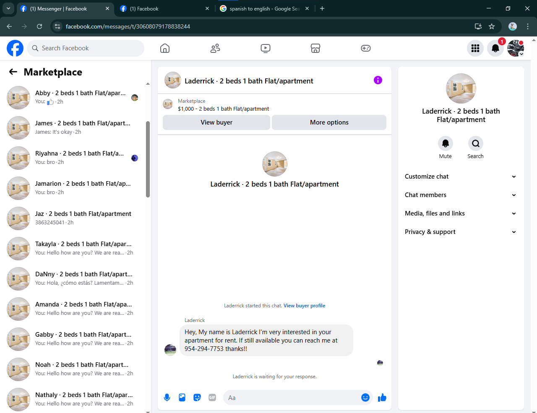
Task: Close the Google Search tab
Action: pyautogui.click(x=307, y=8)
